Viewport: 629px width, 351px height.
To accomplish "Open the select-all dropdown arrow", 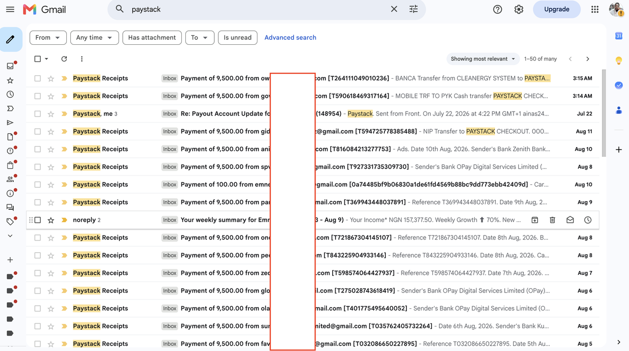I will (x=47, y=59).
